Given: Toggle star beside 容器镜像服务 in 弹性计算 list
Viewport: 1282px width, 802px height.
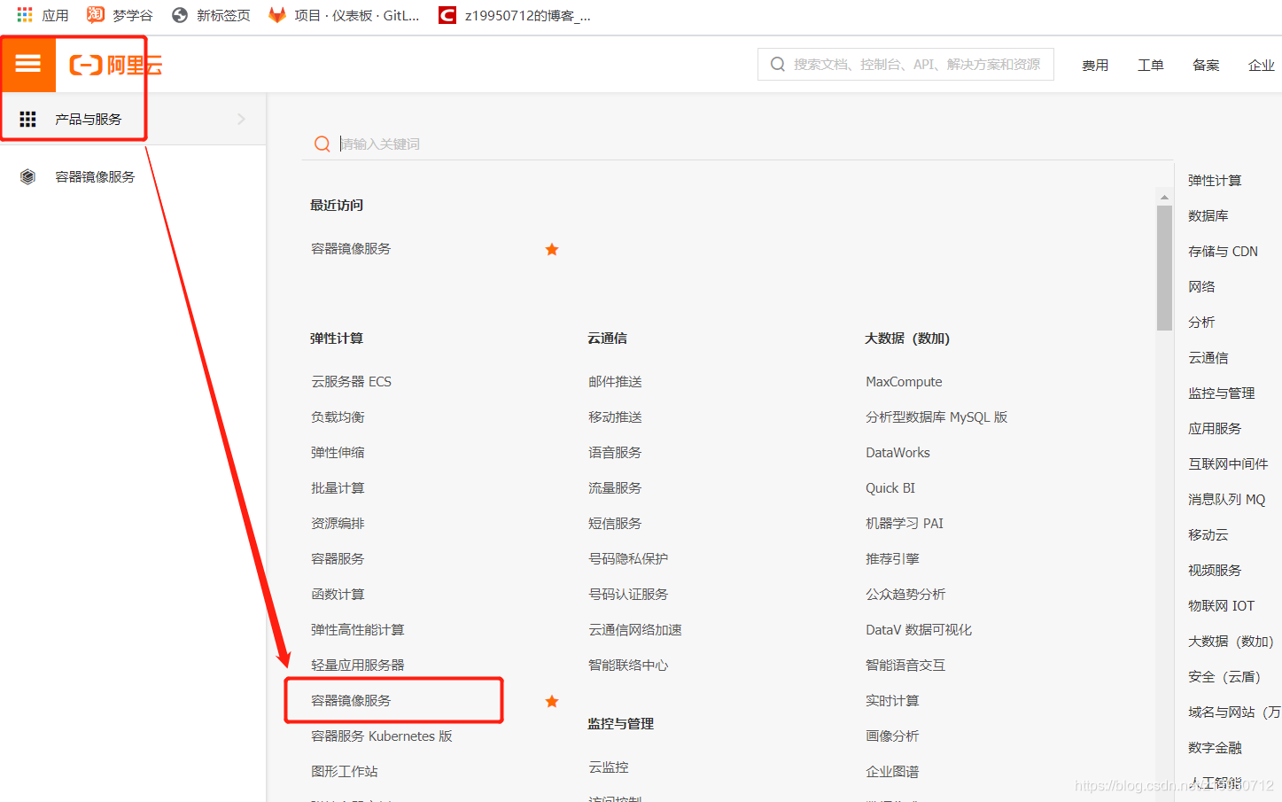Looking at the screenshot, I should 552,701.
